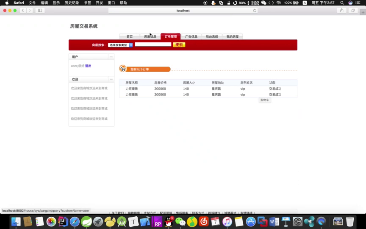Click the 房屋交易系统 site title
The image size is (366, 229).
[x=84, y=26]
